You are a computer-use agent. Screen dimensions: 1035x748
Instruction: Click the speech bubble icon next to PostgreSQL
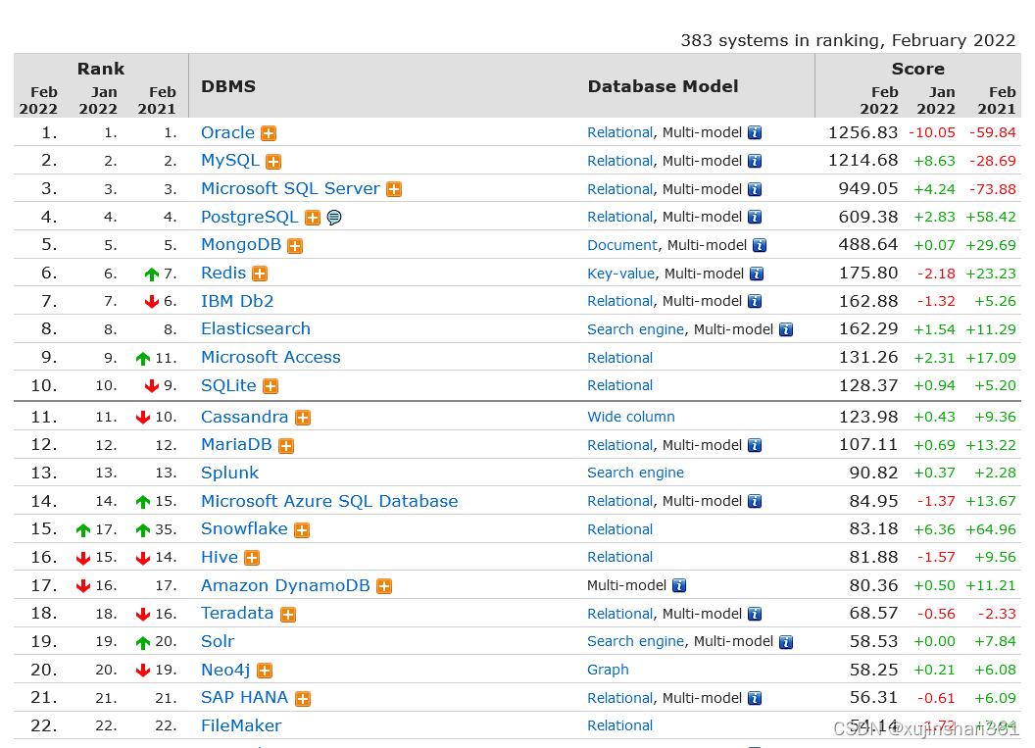(x=334, y=218)
